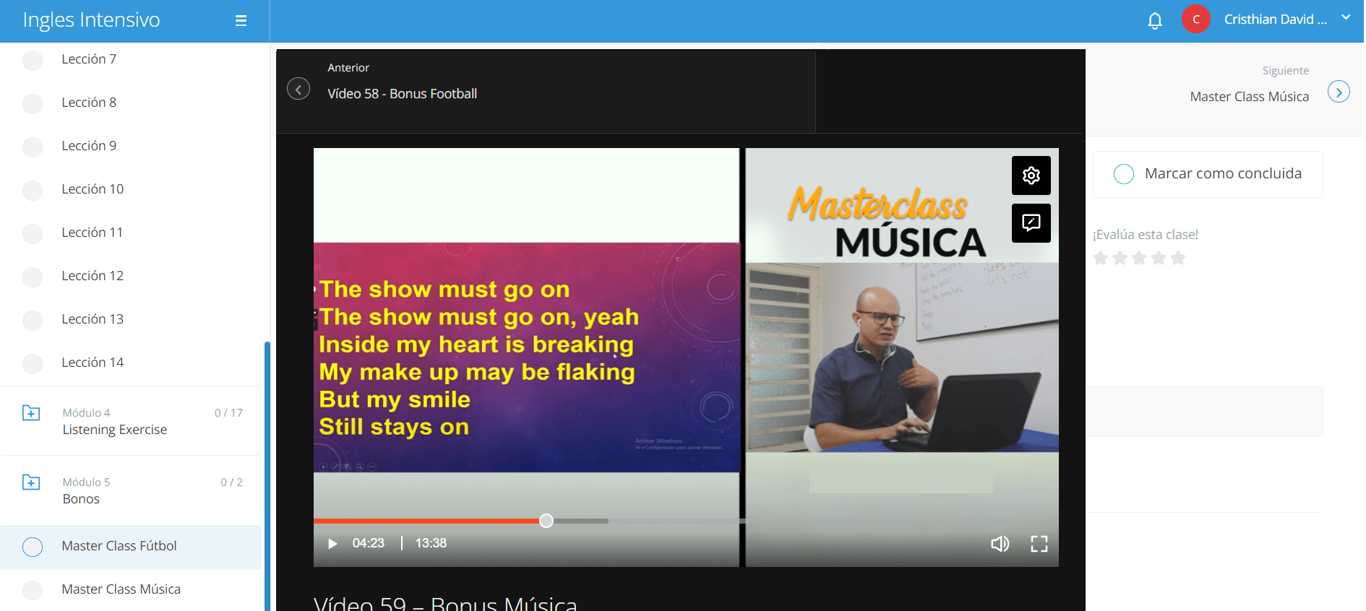Toggle the sidebar hamburger menu
The image size is (1366, 611).
(x=241, y=21)
